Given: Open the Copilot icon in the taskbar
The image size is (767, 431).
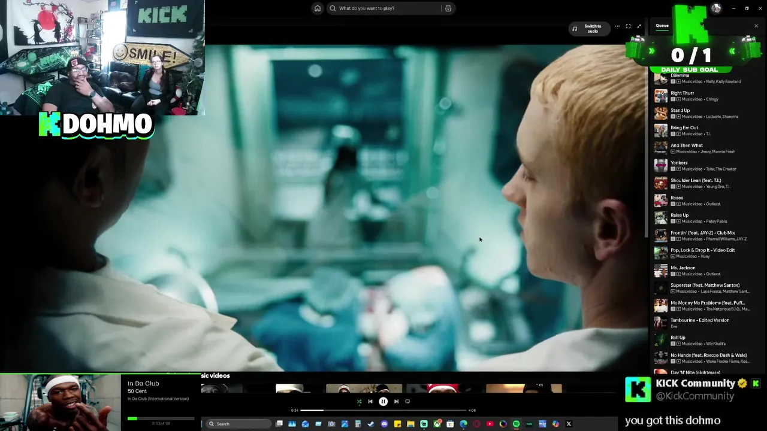Looking at the screenshot, I should 555,424.
